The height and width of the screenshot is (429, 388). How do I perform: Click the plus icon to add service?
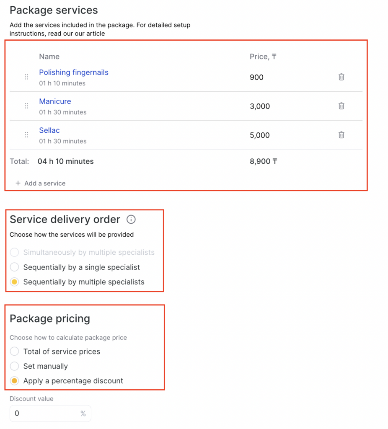point(18,183)
